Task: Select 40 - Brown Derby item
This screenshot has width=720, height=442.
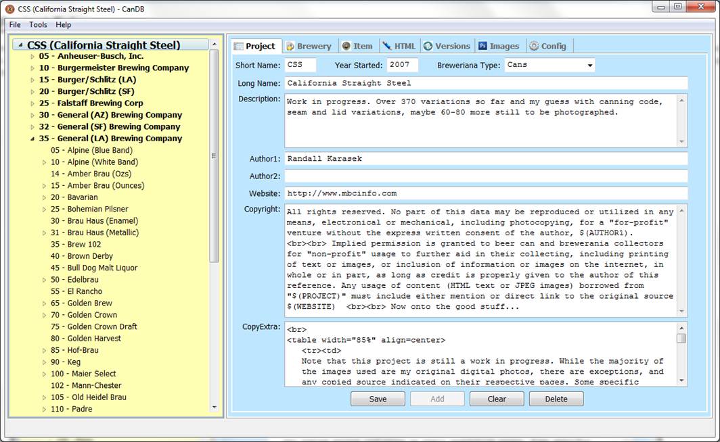Action: (x=82, y=256)
